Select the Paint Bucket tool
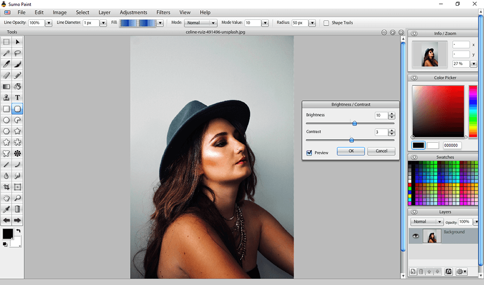Screen dimensions: 484x285 (x=18, y=86)
